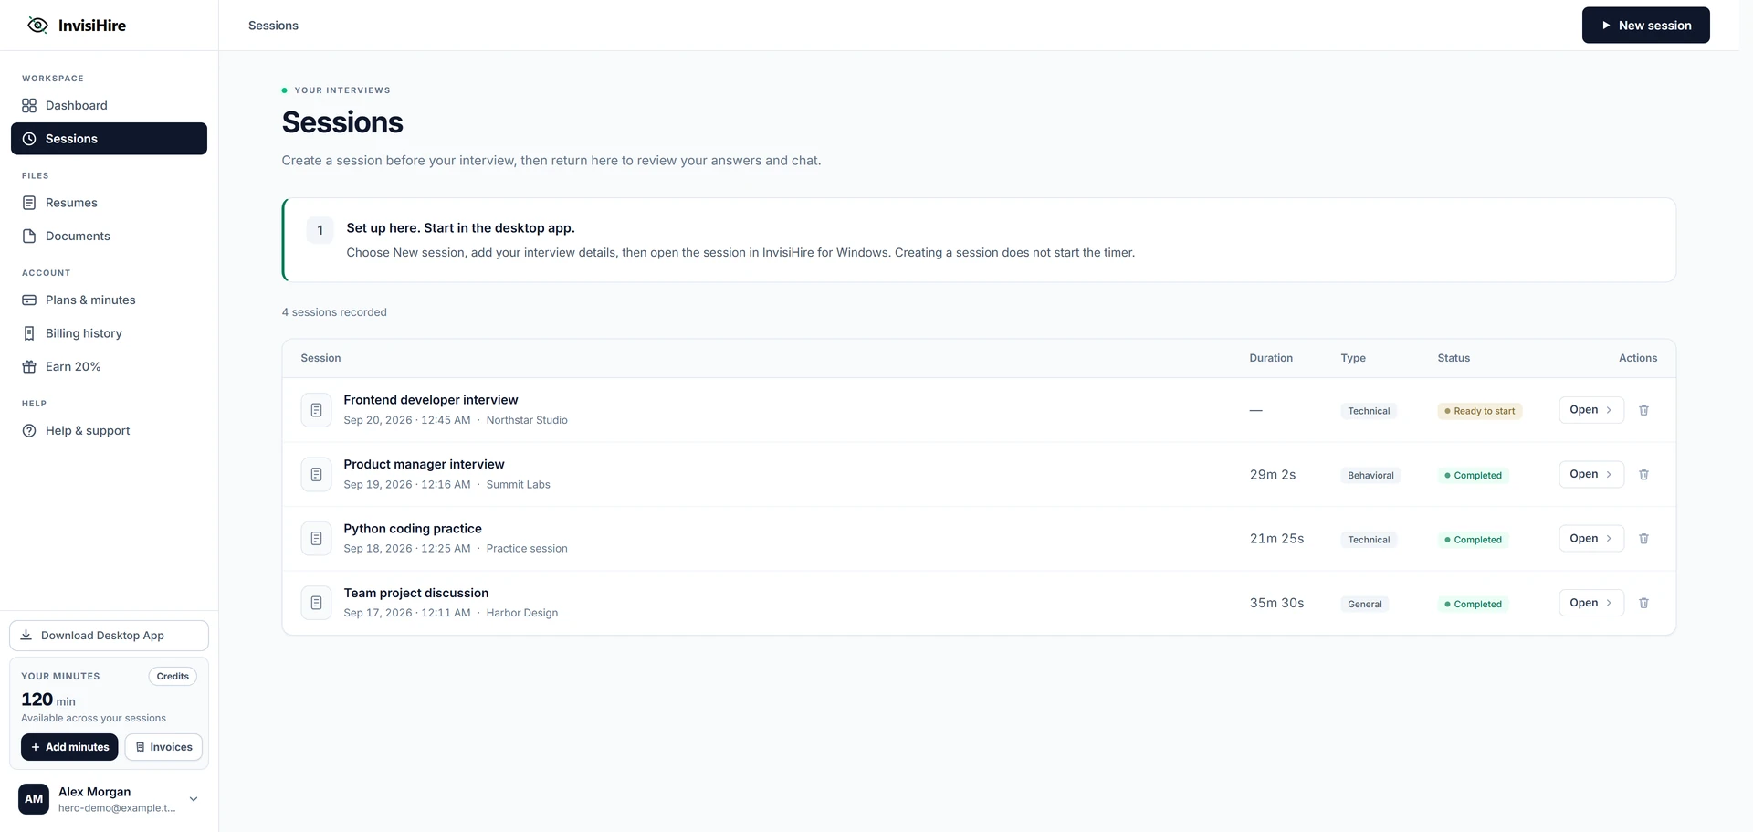1753x832 pixels.
Task: Open the Product manager interview session
Action: tap(1591, 474)
